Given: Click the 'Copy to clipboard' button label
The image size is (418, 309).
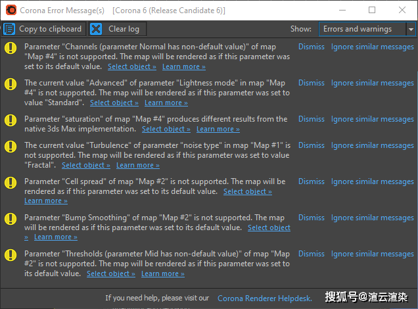Looking at the screenshot, I should [50, 29].
